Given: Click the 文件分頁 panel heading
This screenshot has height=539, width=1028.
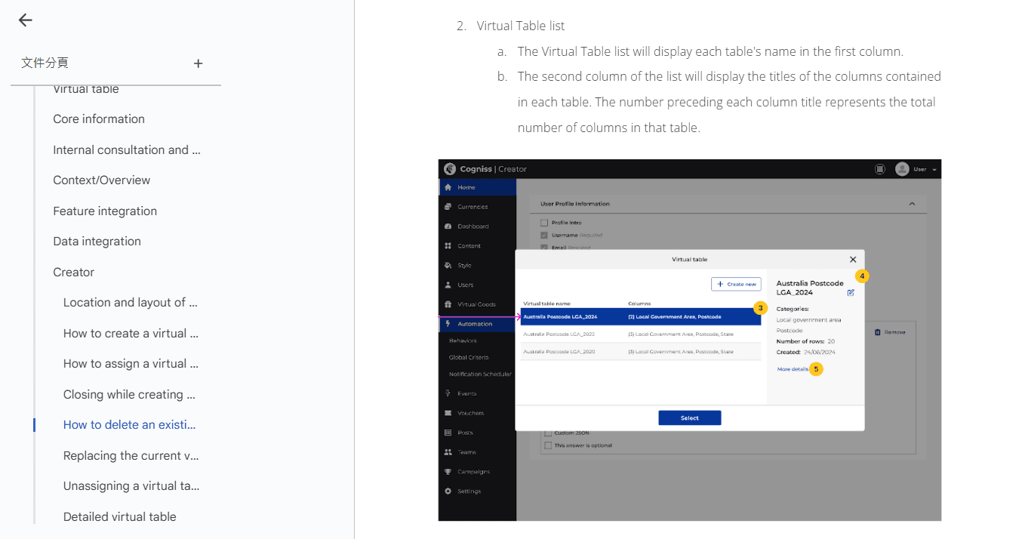Looking at the screenshot, I should click(45, 63).
